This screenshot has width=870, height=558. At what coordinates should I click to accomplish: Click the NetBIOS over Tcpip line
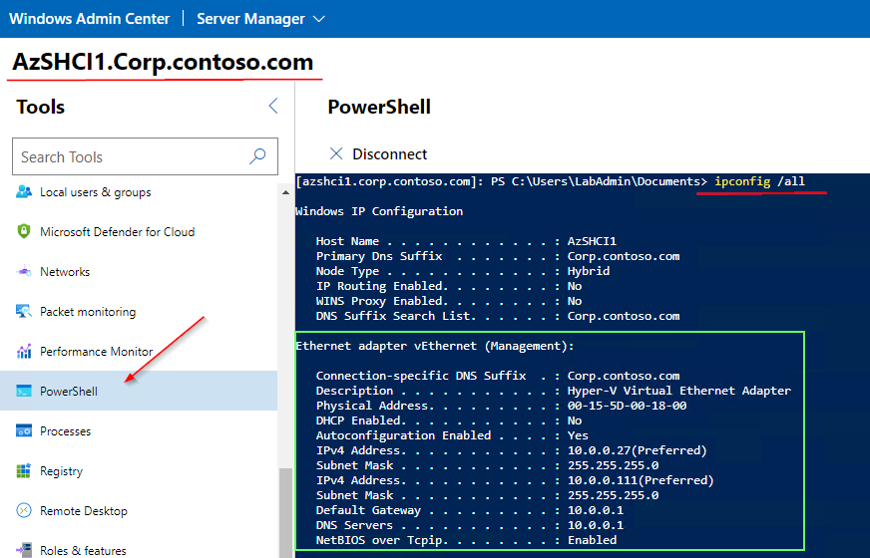point(466,540)
